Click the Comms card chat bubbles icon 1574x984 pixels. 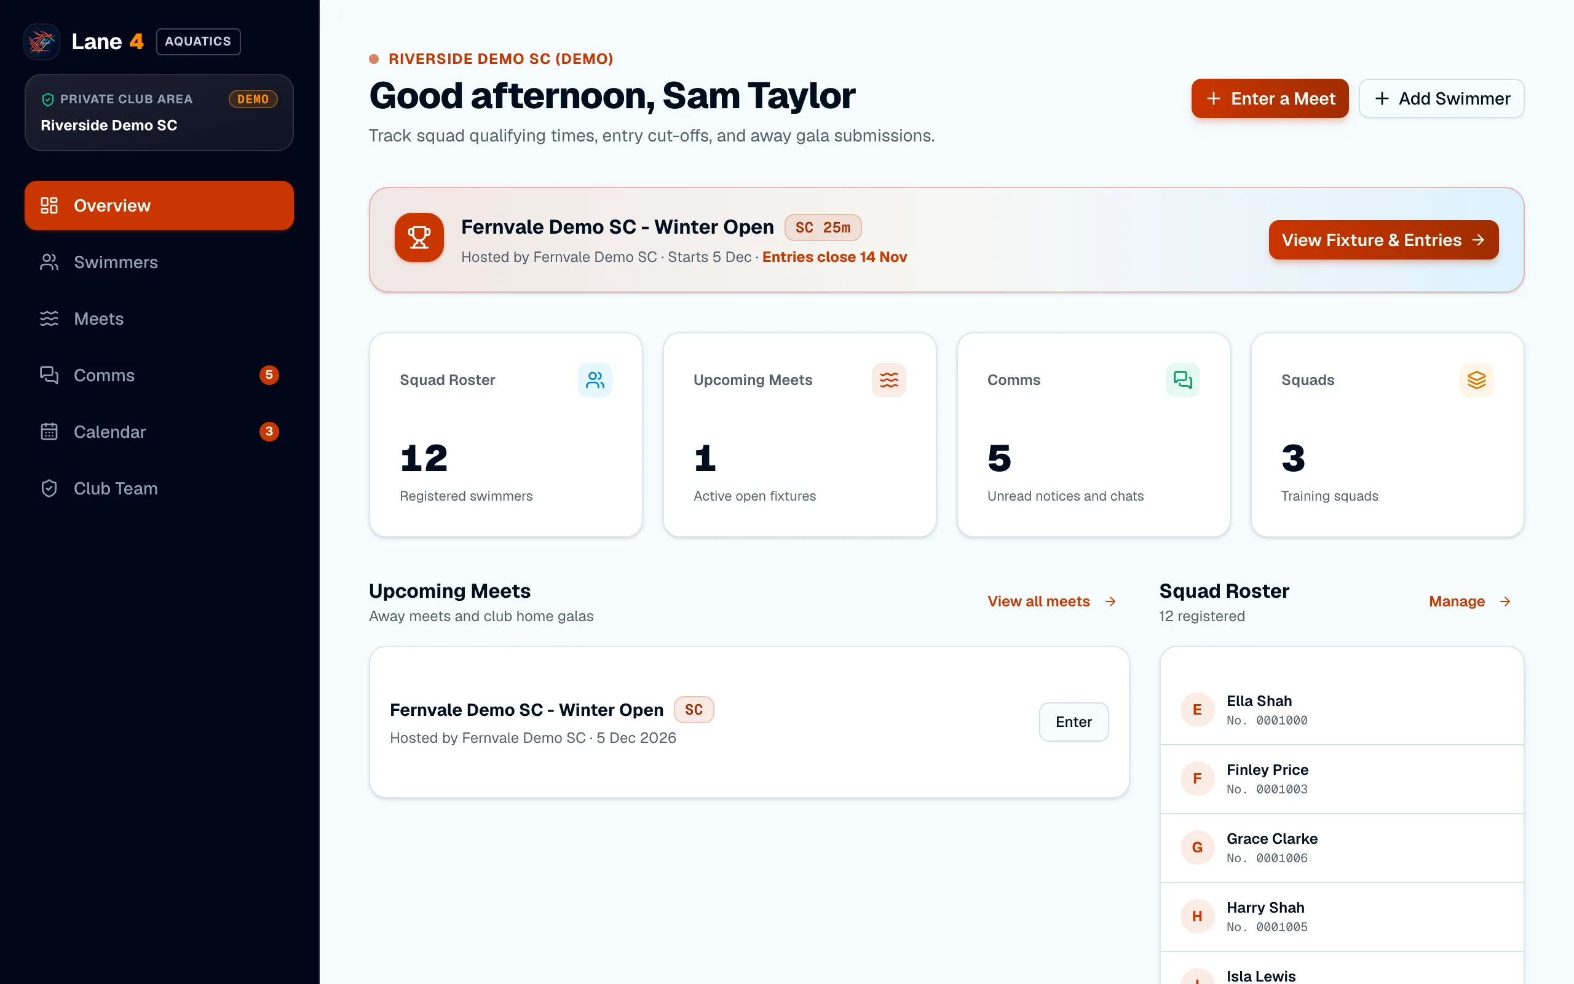1182,380
